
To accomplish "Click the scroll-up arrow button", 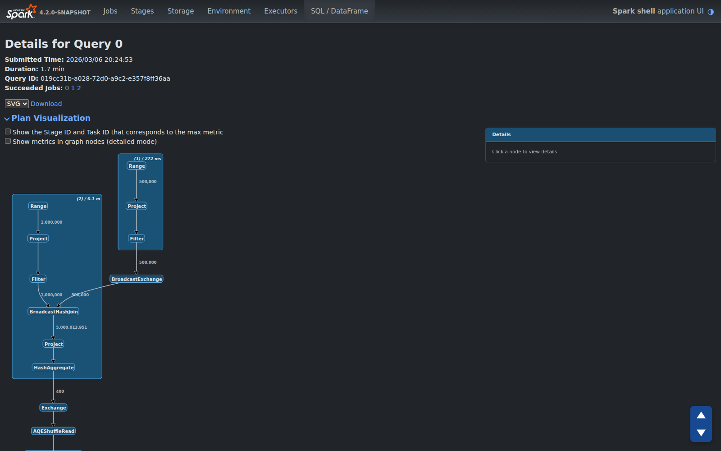I will (701, 415).
